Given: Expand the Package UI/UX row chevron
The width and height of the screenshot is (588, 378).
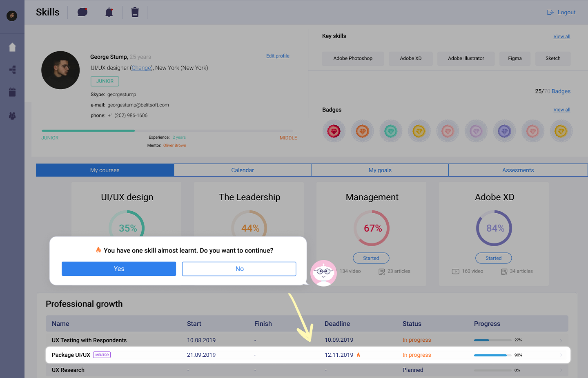Looking at the screenshot, I should coord(561,355).
